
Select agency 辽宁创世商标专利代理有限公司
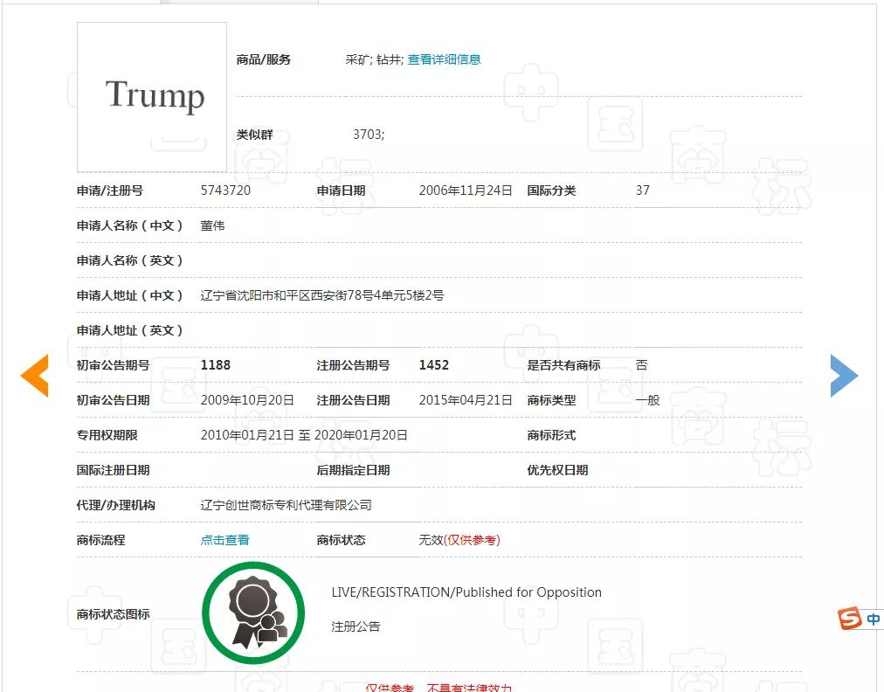click(x=286, y=505)
